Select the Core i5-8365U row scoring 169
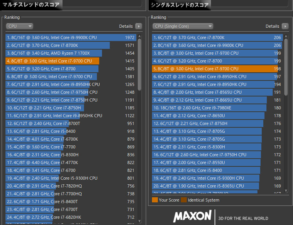293x225 pixels. tap(217, 186)
